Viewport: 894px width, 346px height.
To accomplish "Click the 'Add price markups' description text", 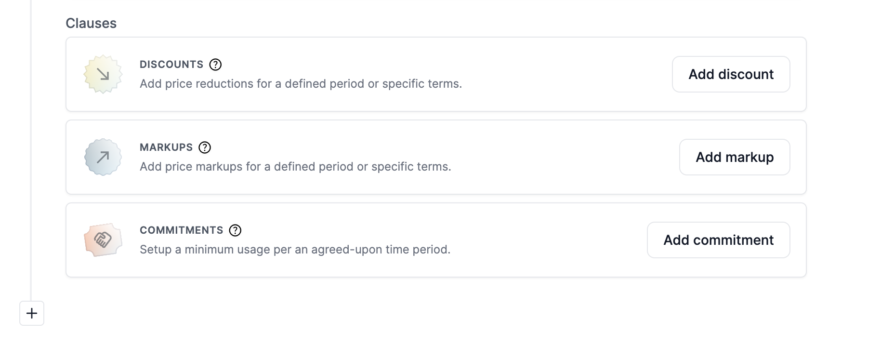I will pyautogui.click(x=295, y=167).
